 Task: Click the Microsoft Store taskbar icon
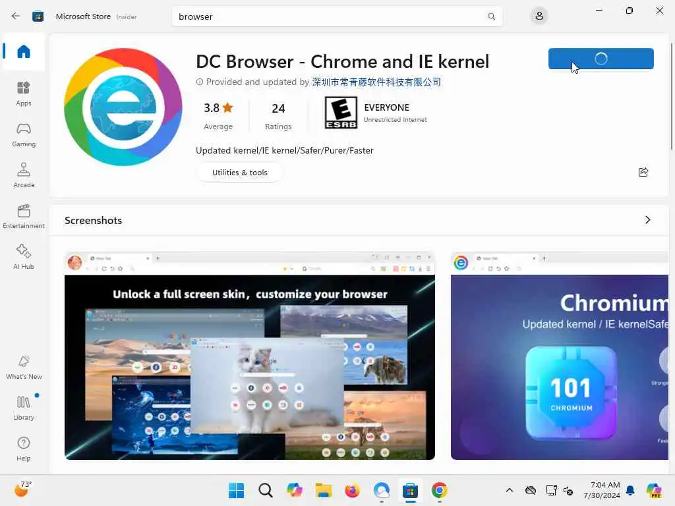coord(410,490)
